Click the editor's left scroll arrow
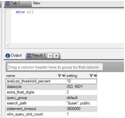This screenshot has width=125, height=118. click(x=8, y=45)
